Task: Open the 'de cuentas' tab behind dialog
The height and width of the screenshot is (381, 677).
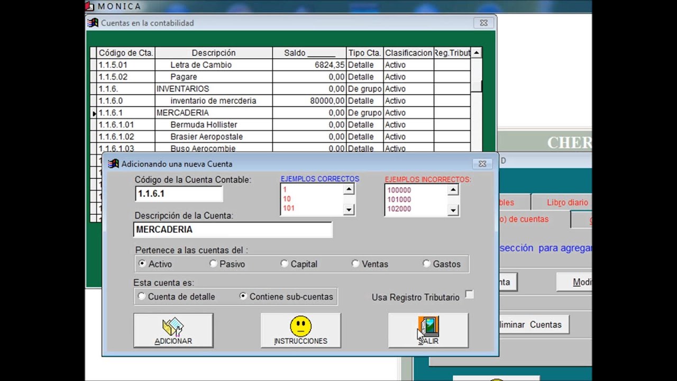Action: [534, 219]
